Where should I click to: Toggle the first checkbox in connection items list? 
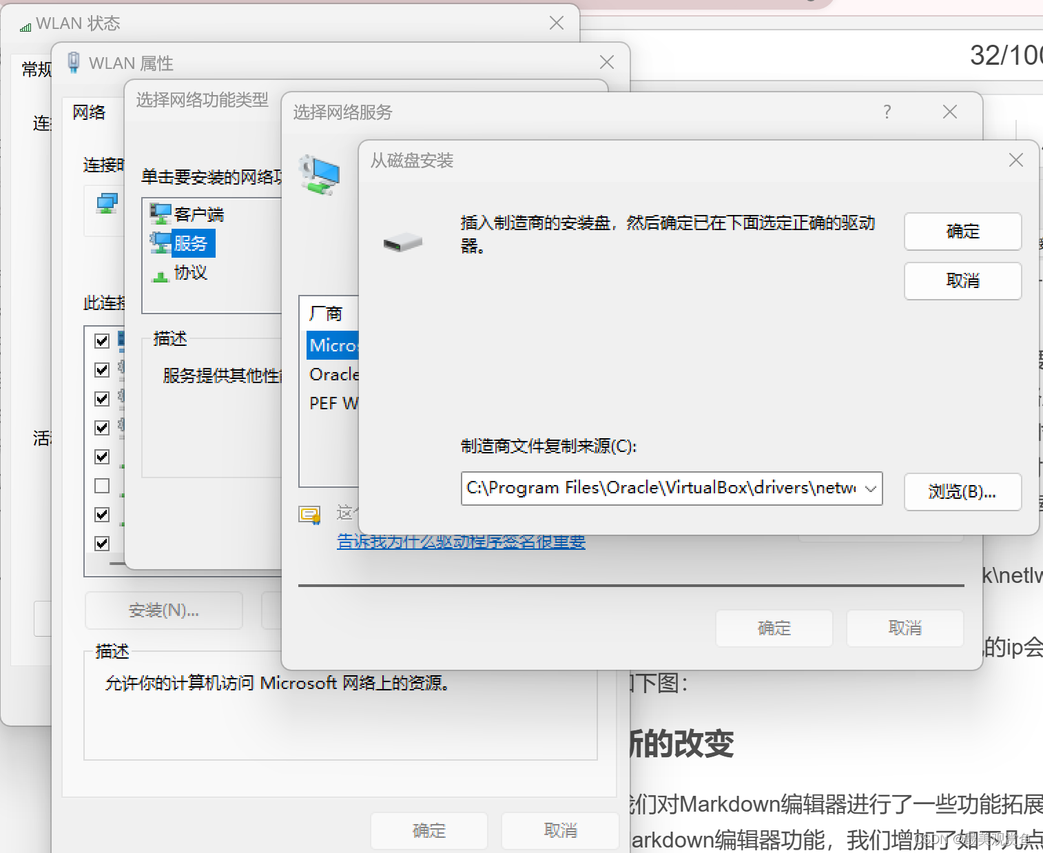(x=102, y=341)
